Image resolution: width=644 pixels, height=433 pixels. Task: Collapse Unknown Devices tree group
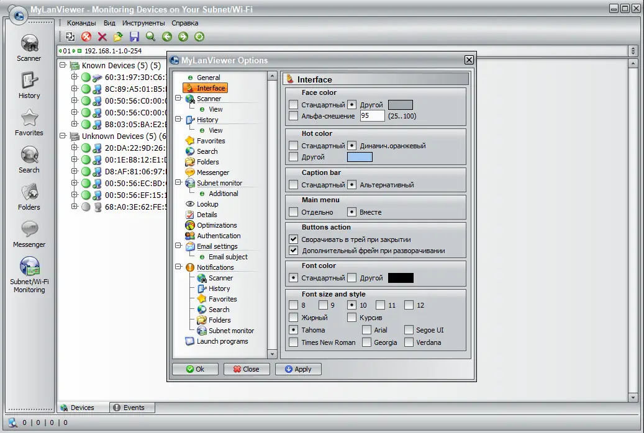pos(63,135)
